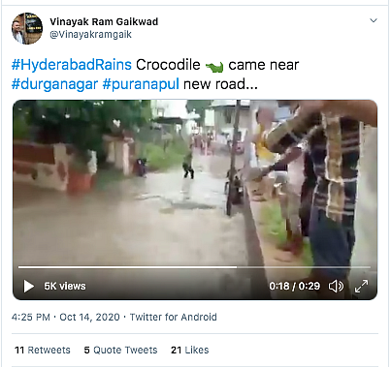Play the crocodile video
Viewport: 391px width, 367px height.
point(29,286)
